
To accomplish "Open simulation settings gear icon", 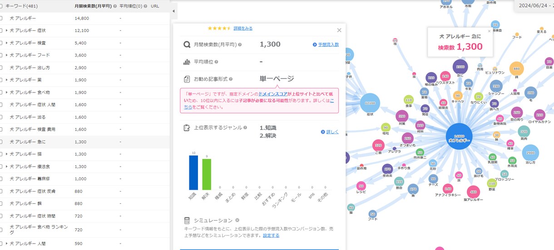I will click(237, 220).
